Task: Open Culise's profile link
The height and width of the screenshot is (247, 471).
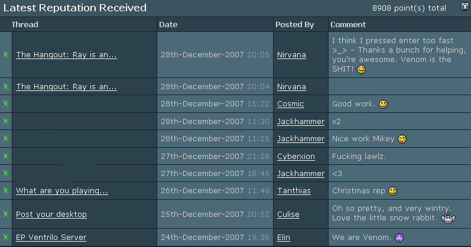Action: point(288,214)
